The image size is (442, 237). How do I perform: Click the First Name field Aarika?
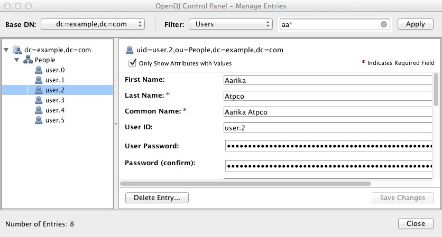(328, 80)
